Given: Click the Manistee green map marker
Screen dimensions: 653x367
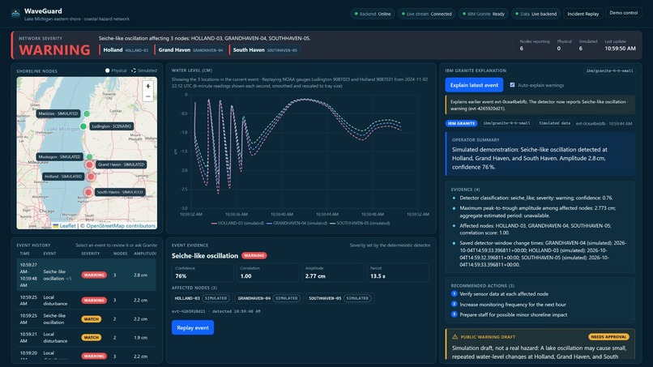Looking at the screenshot, I should [87, 113].
